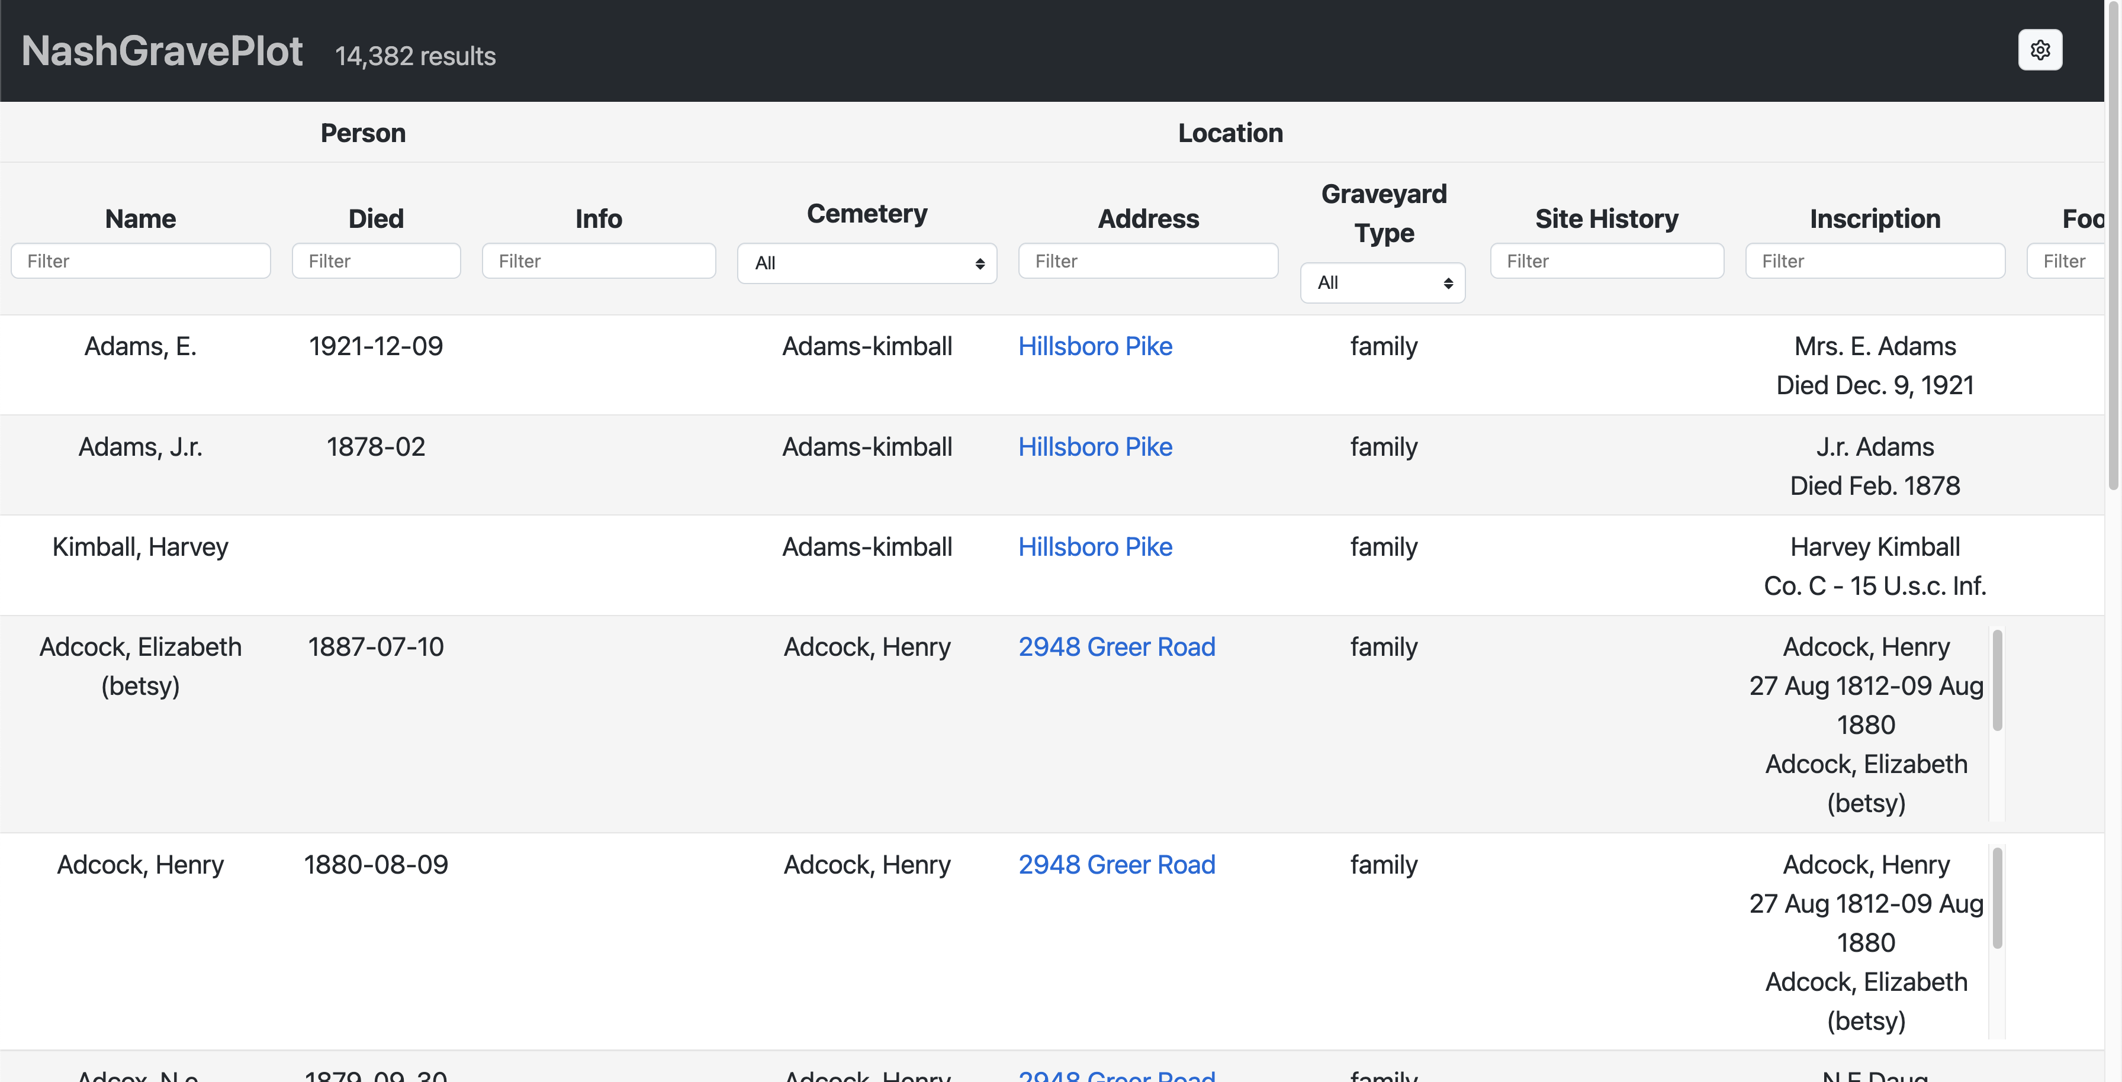This screenshot has width=2122, height=1082.
Task: Click the Cemetery column header
Action: coord(867,214)
